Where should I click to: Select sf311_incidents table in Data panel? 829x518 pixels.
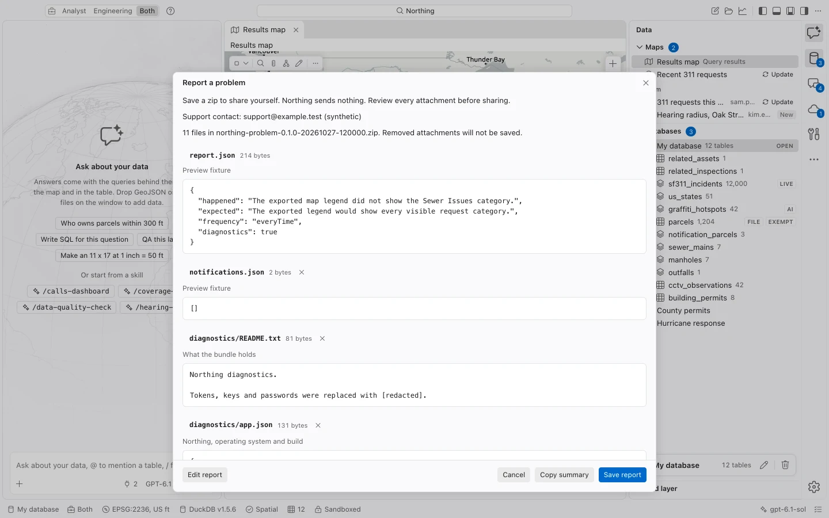click(x=727, y=184)
